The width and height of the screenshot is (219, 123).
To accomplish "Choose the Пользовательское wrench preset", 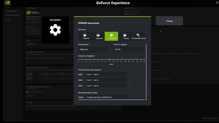I will point(138,36).
